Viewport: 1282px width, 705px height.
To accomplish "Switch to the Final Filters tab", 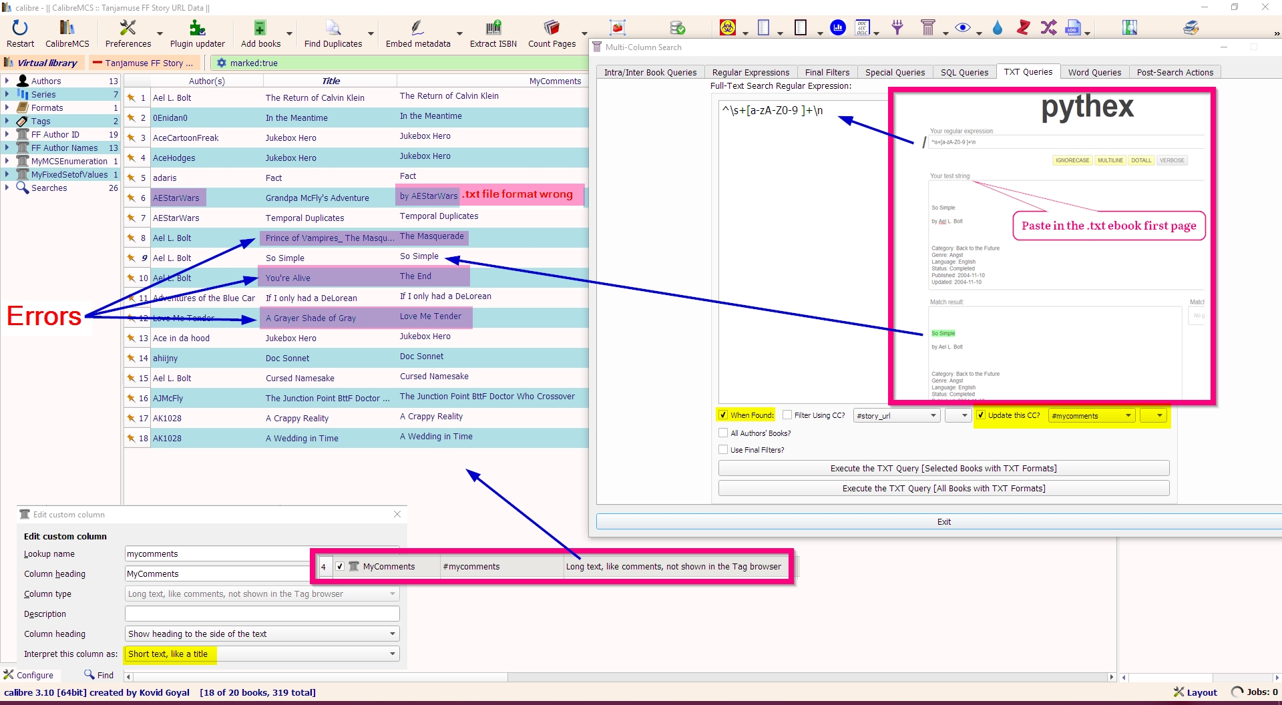I will pyautogui.click(x=827, y=72).
